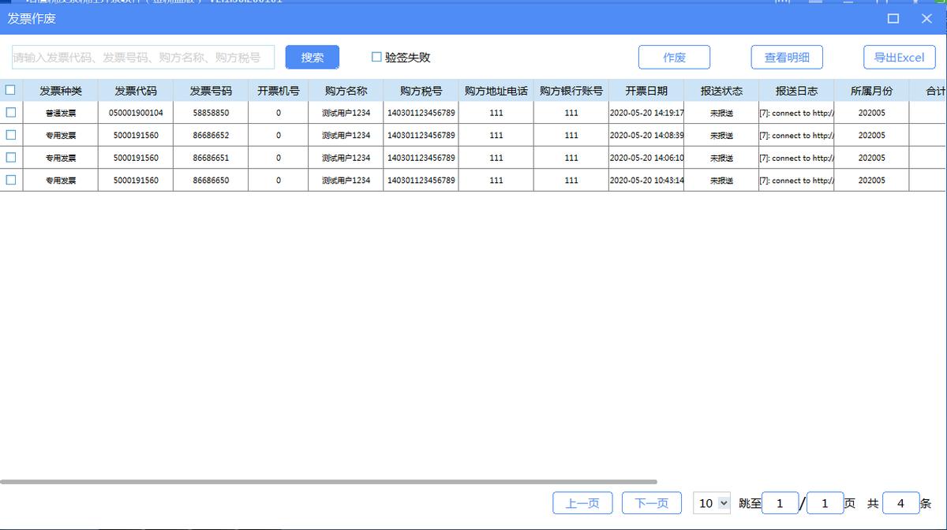
Task: Click the 搜索 search button
Action: [x=313, y=57]
